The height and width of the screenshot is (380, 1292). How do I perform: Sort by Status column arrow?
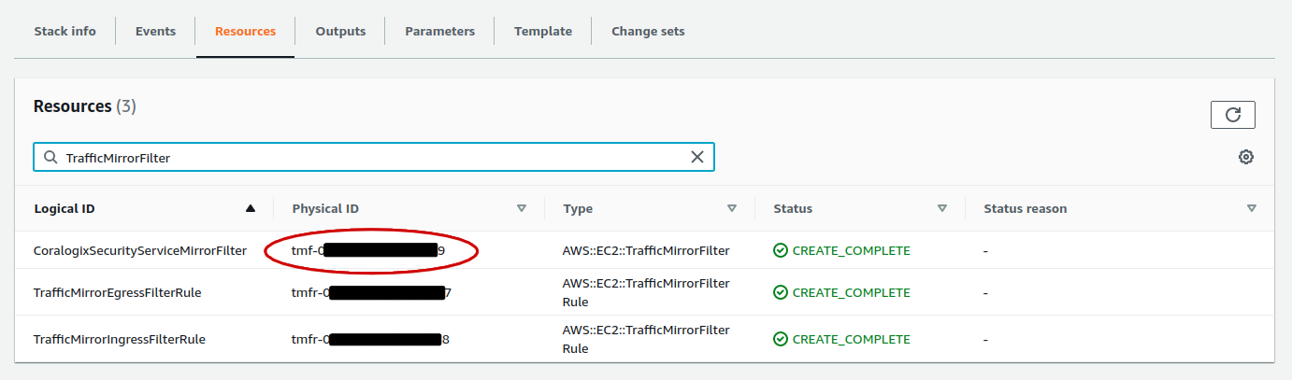pyautogui.click(x=942, y=209)
